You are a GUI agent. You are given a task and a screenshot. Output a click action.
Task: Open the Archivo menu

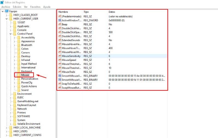coord(6,7)
